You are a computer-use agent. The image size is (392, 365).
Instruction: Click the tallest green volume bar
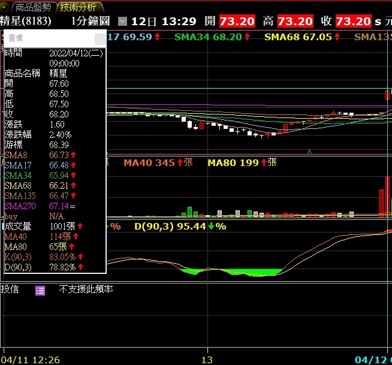189,212
